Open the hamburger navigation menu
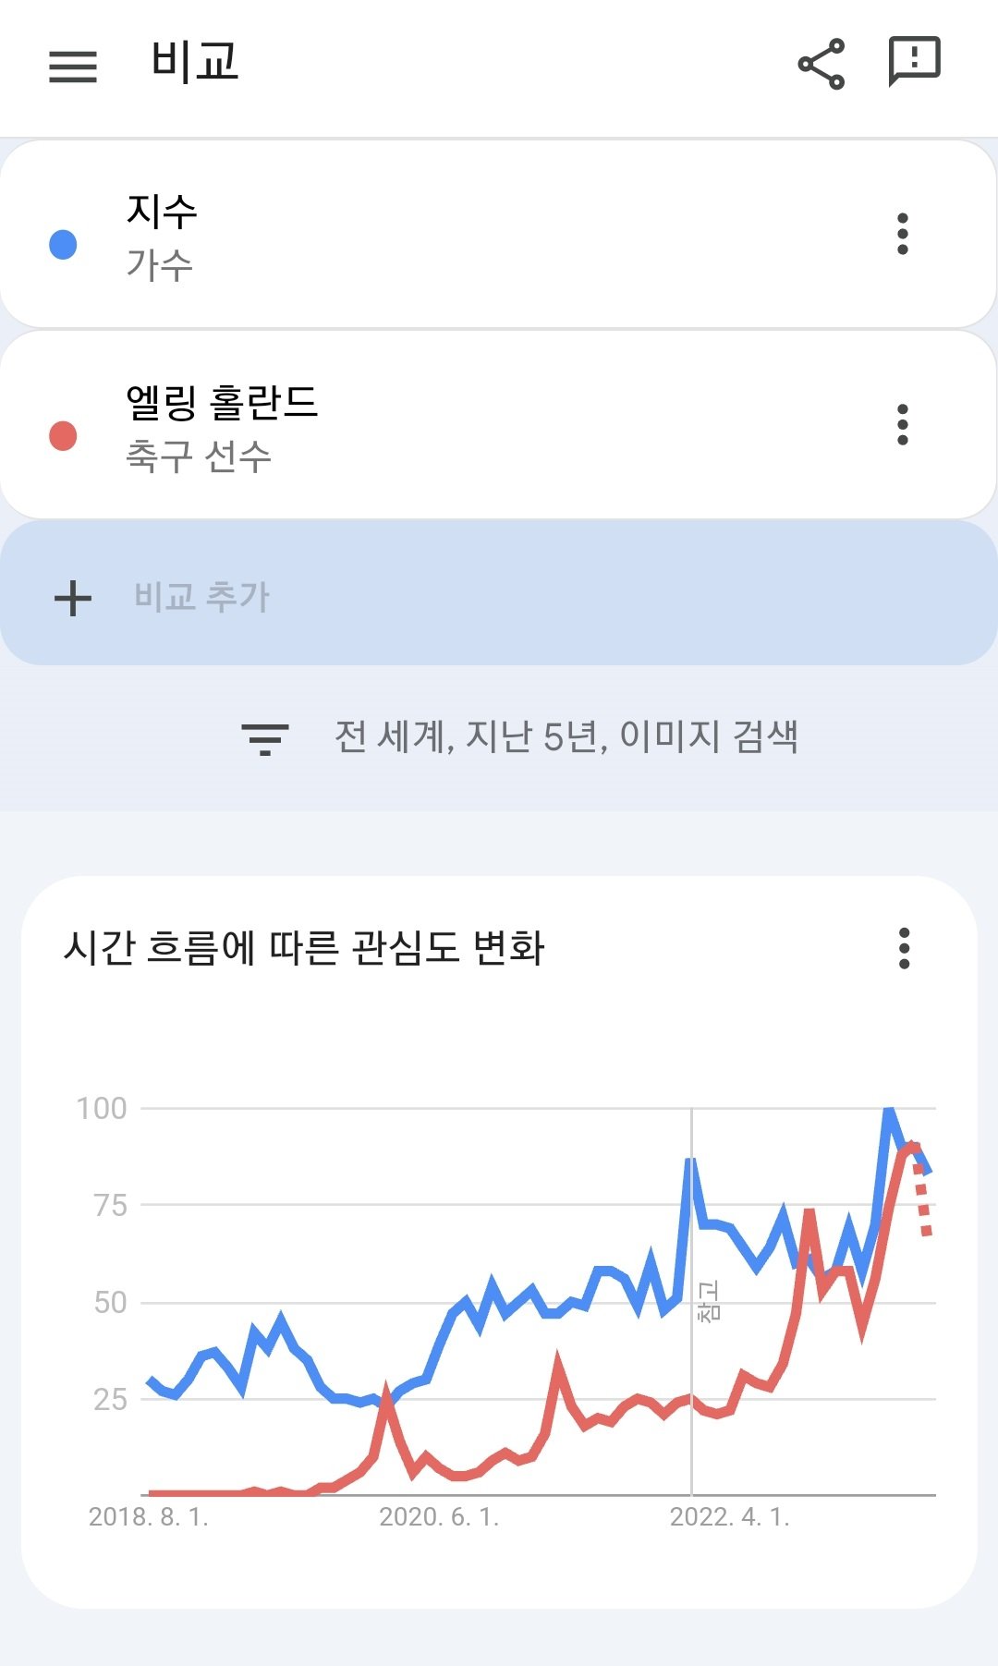The image size is (998, 1666). click(73, 66)
